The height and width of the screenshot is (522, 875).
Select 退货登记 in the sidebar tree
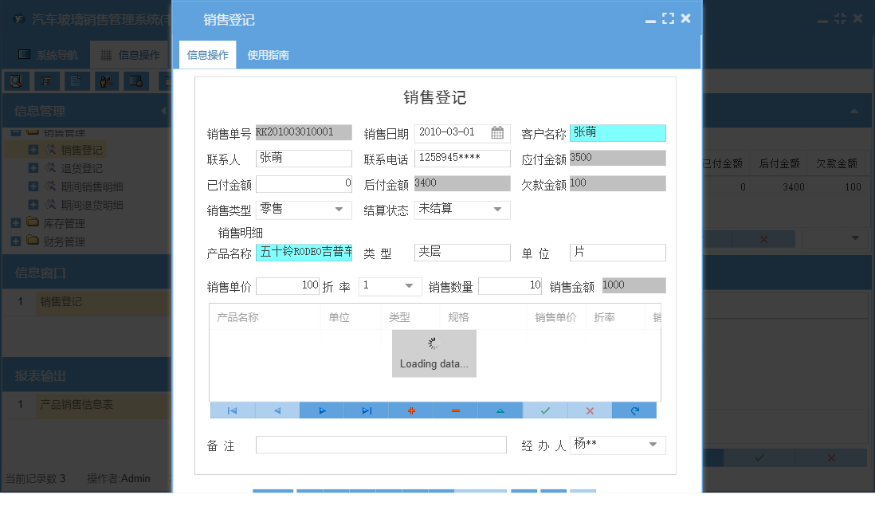[x=82, y=167]
